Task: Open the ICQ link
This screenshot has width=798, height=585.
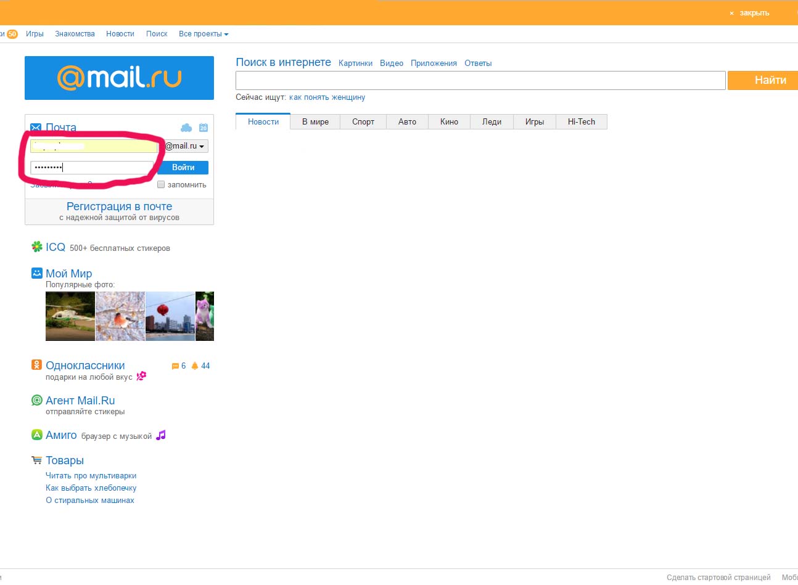Action: [56, 247]
